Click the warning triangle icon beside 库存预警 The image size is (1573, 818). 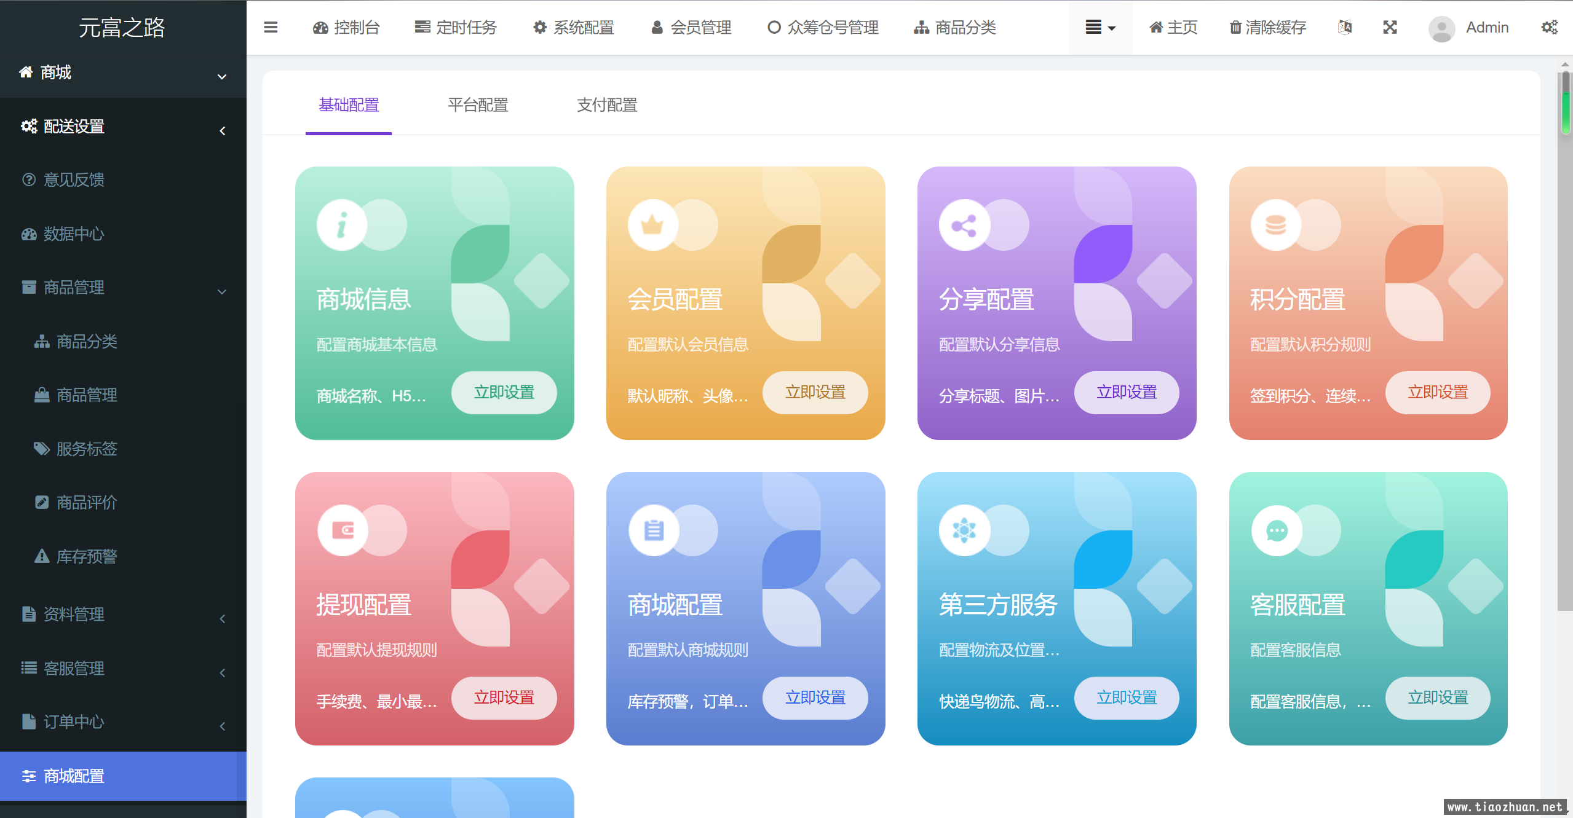tap(41, 556)
